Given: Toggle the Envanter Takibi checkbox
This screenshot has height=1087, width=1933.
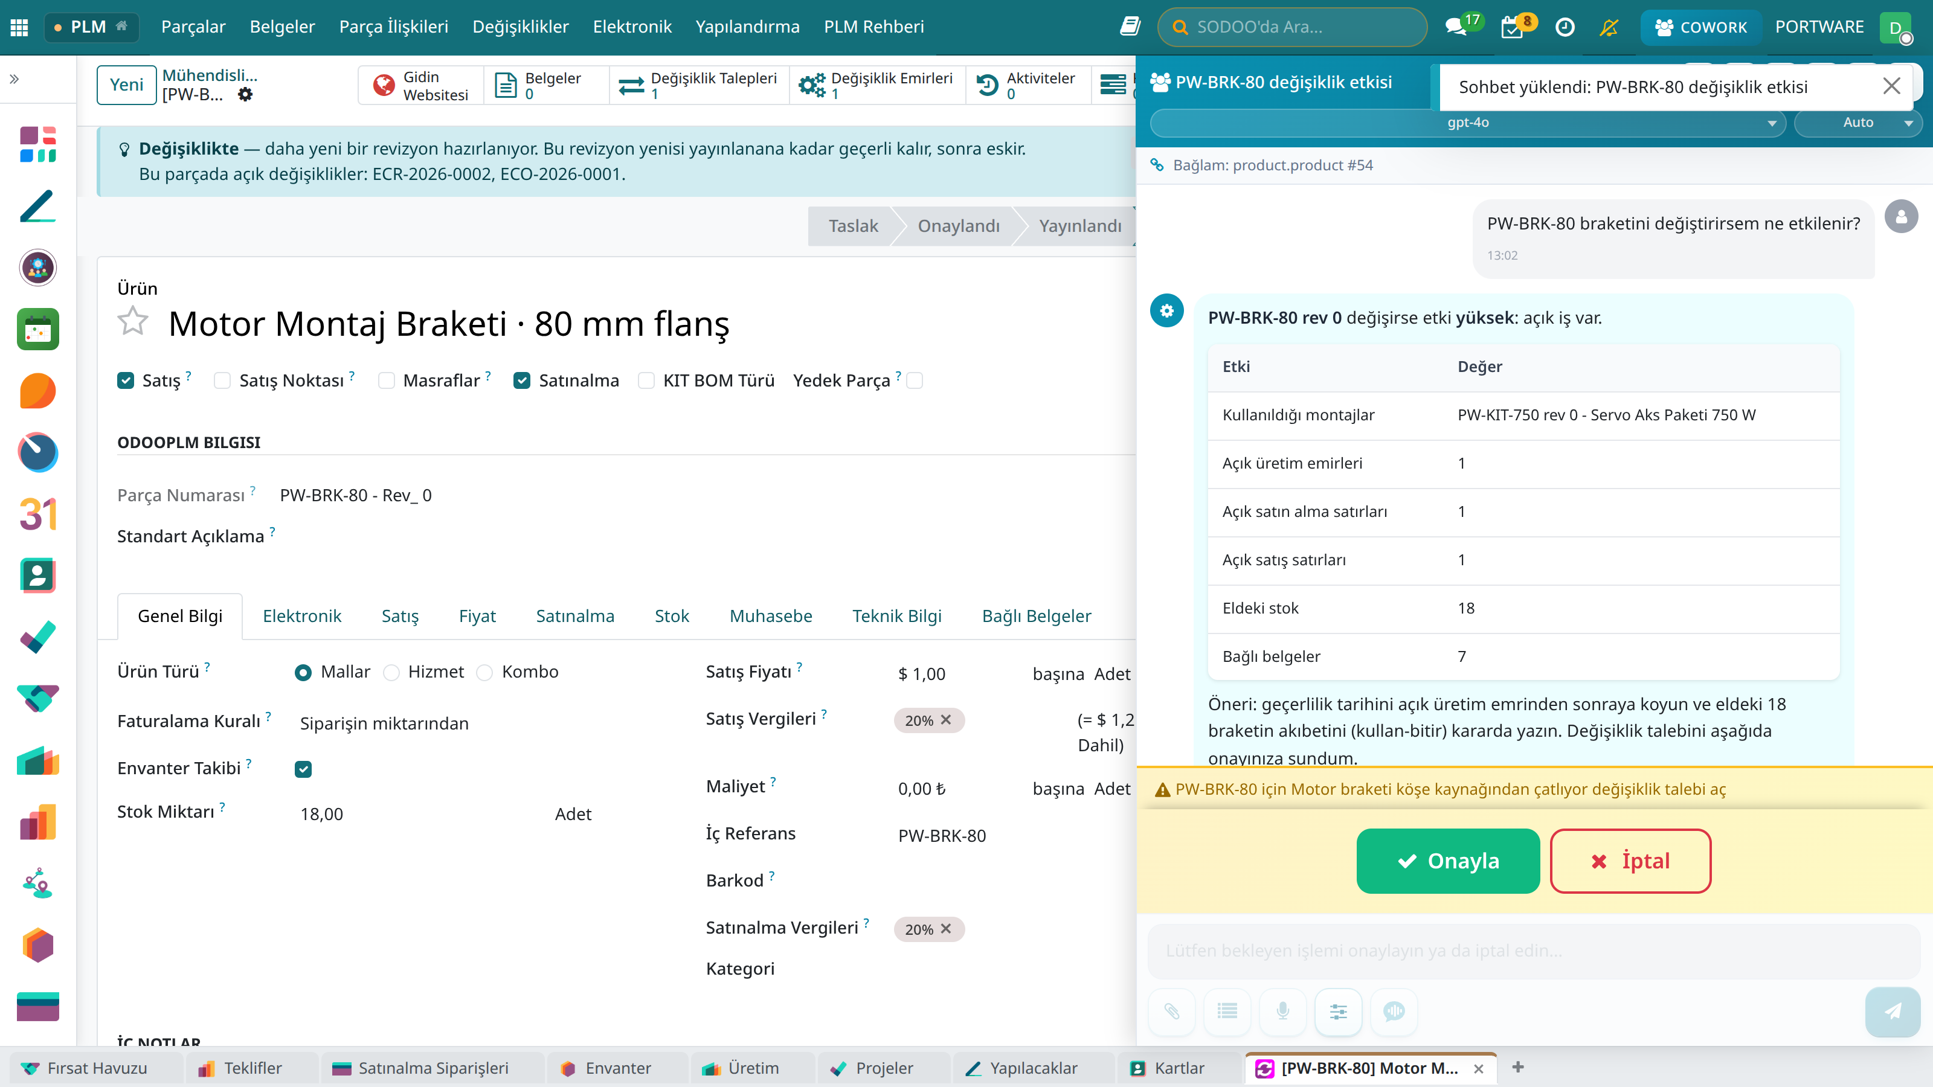Looking at the screenshot, I should pos(303,769).
